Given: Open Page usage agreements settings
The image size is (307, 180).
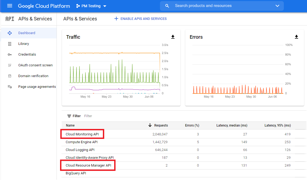Looking at the screenshot, I should pos(37,87).
